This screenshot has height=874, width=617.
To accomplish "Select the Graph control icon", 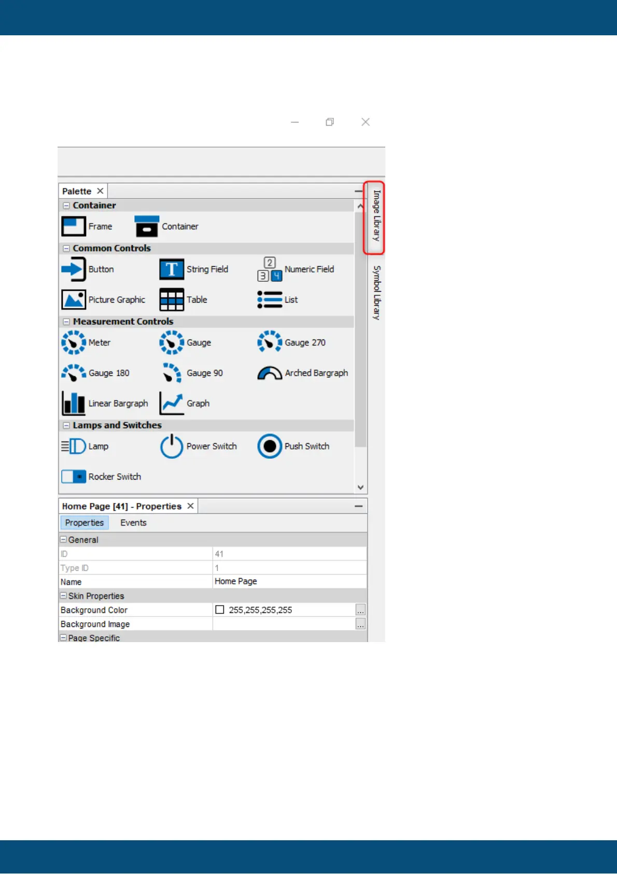I will click(172, 403).
